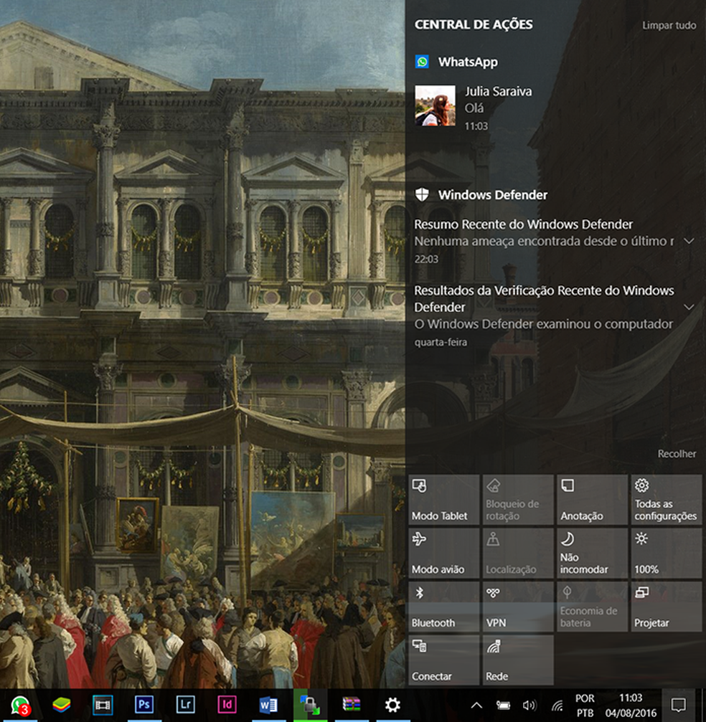Screen dimensions: 706x722
Task: Open the Conectar quick action
Action: click(x=444, y=660)
